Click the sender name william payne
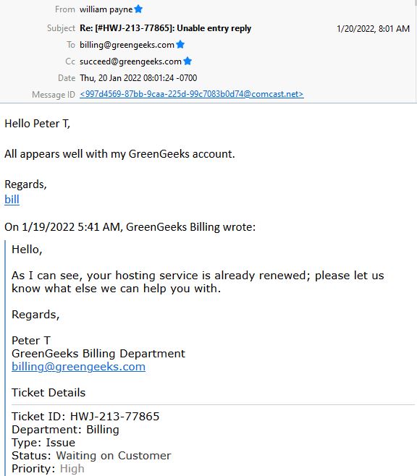Image resolution: width=417 pixels, height=476 pixels. [106, 9]
